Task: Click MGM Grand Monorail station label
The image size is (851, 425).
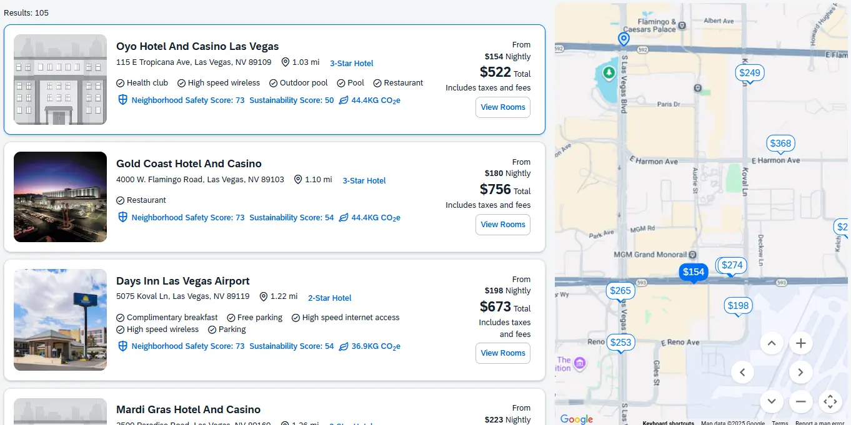Action: [x=650, y=255]
